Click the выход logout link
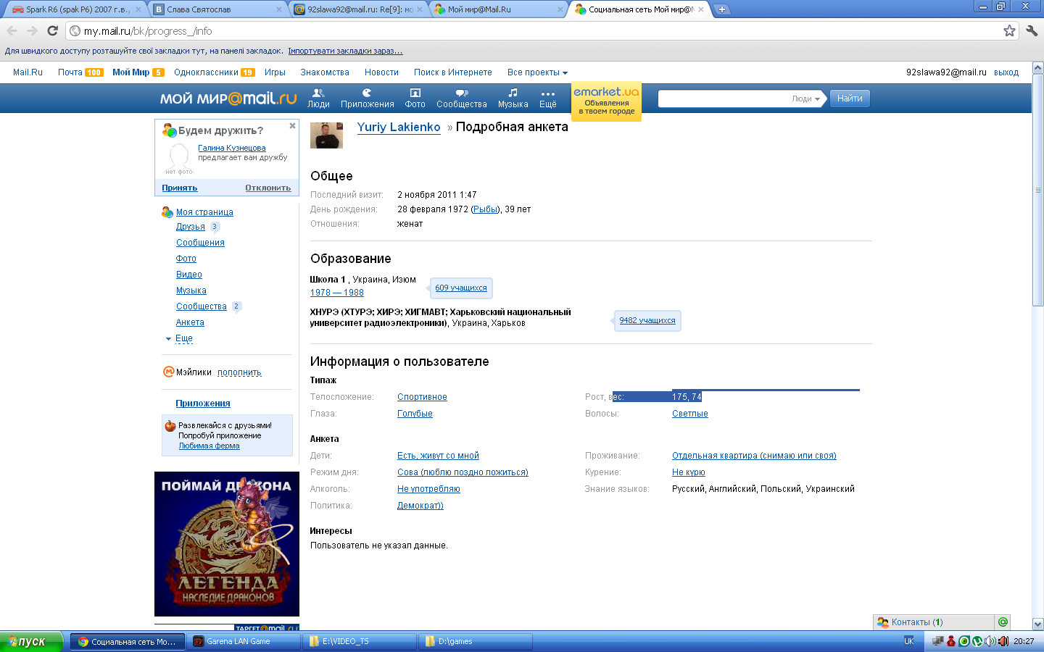This screenshot has height=652, width=1044. 1006,72
